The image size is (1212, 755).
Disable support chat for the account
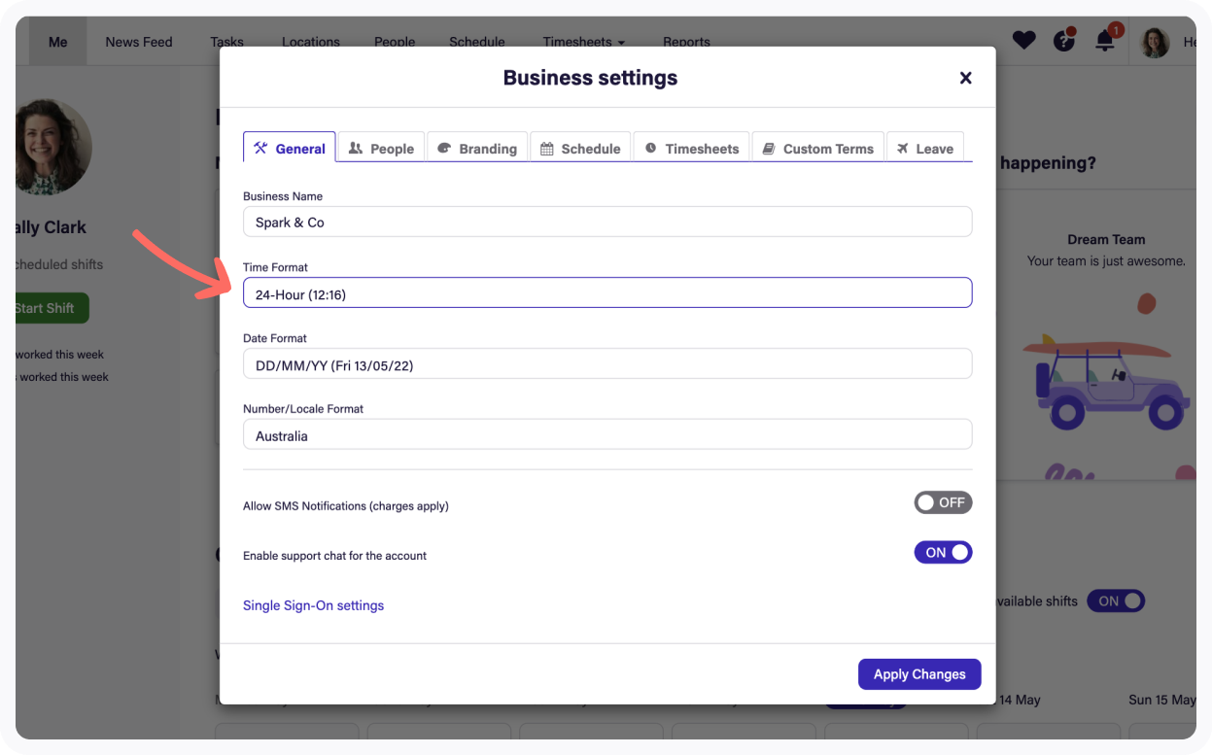click(x=943, y=552)
